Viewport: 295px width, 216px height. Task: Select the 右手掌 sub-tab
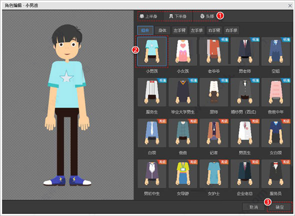coord(231,30)
